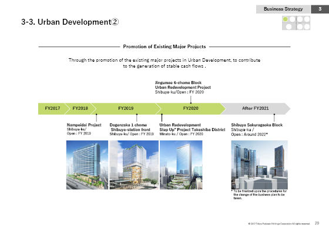
Task: Click 'Promotion of Existing Major Projects' heading
Action: click(x=164, y=46)
